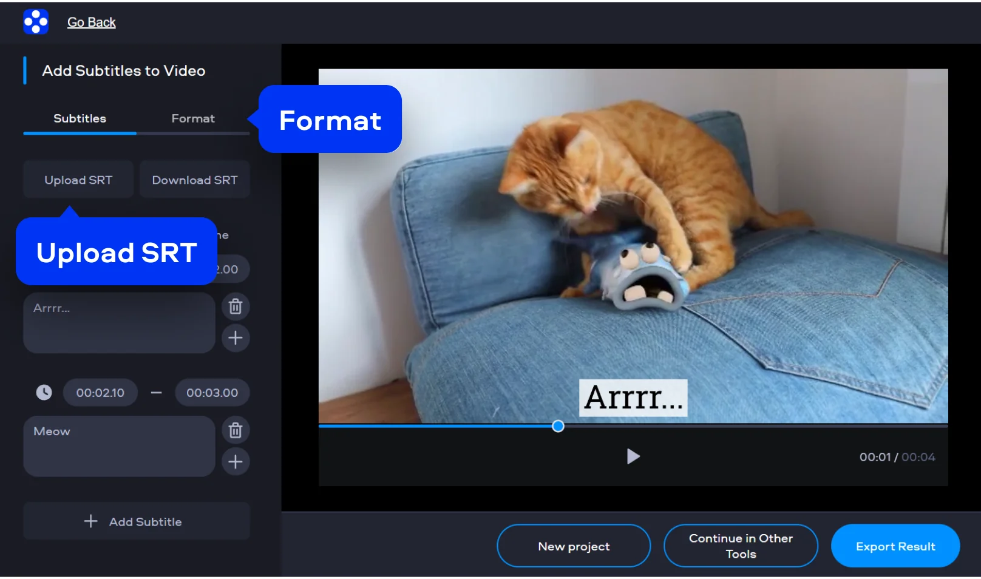Image resolution: width=981 pixels, height=579 pixels.
Task: Switch to the Format tab
Action: coord(192,118)
